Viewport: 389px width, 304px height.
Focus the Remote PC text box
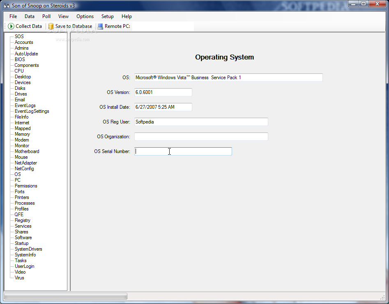(163, 26)
